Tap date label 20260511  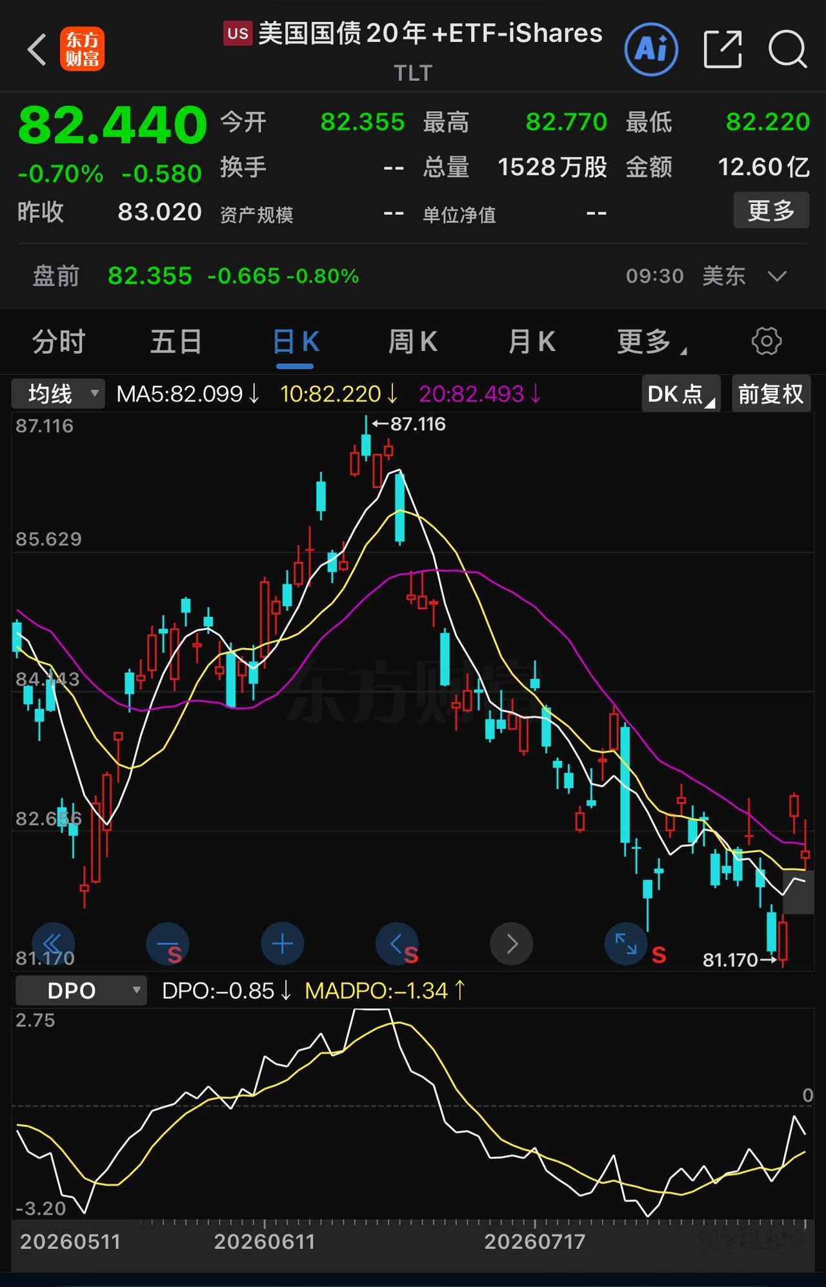pyautogui.click(x=70, y=1242)
